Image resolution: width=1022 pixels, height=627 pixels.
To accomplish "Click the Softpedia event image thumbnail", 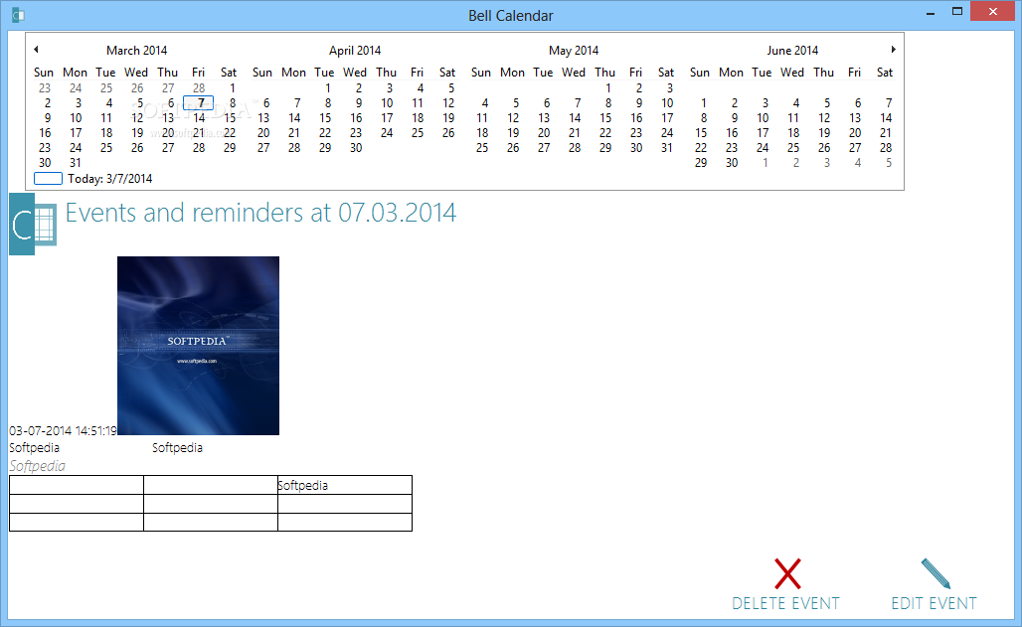I will point(198,346).
